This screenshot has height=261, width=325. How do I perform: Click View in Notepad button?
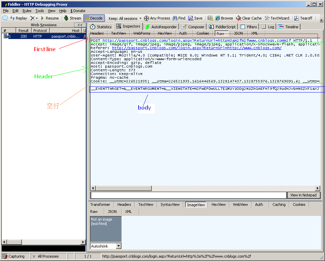[303, 195]
